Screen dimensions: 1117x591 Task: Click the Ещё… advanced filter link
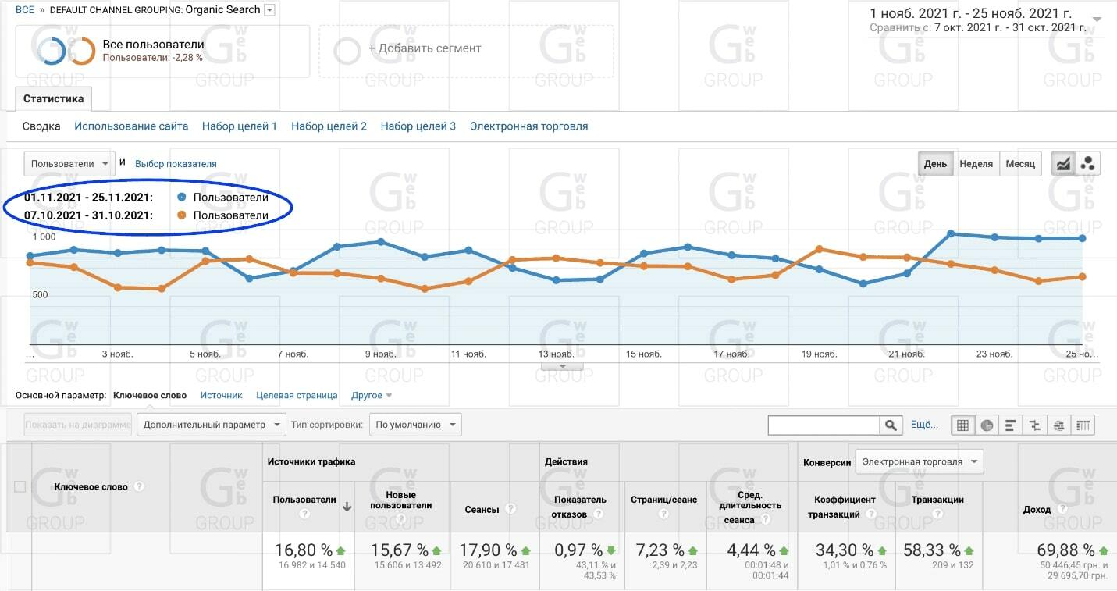(x=925, y=425)
